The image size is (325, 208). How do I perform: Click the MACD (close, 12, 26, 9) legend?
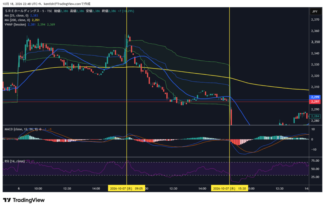[x=21, y=129]
